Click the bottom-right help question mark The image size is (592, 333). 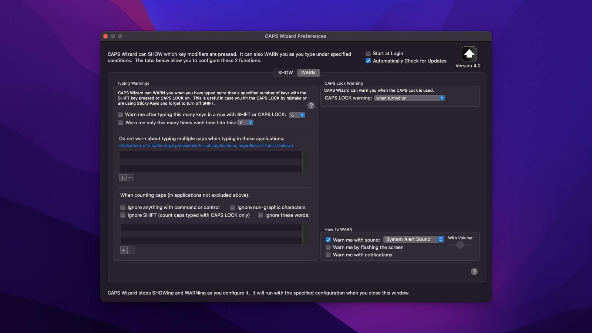click(474, 272)
